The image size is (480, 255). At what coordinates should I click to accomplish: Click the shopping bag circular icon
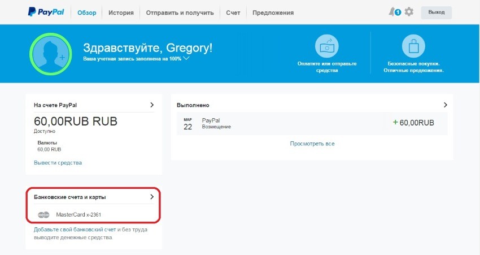tap(413, 46)
